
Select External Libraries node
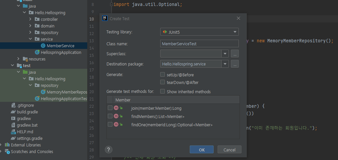pos(26,145)
